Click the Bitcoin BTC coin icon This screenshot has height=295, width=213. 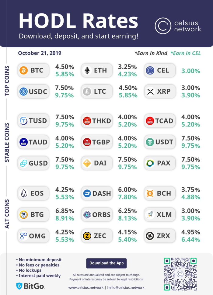(x=23, y=71)
